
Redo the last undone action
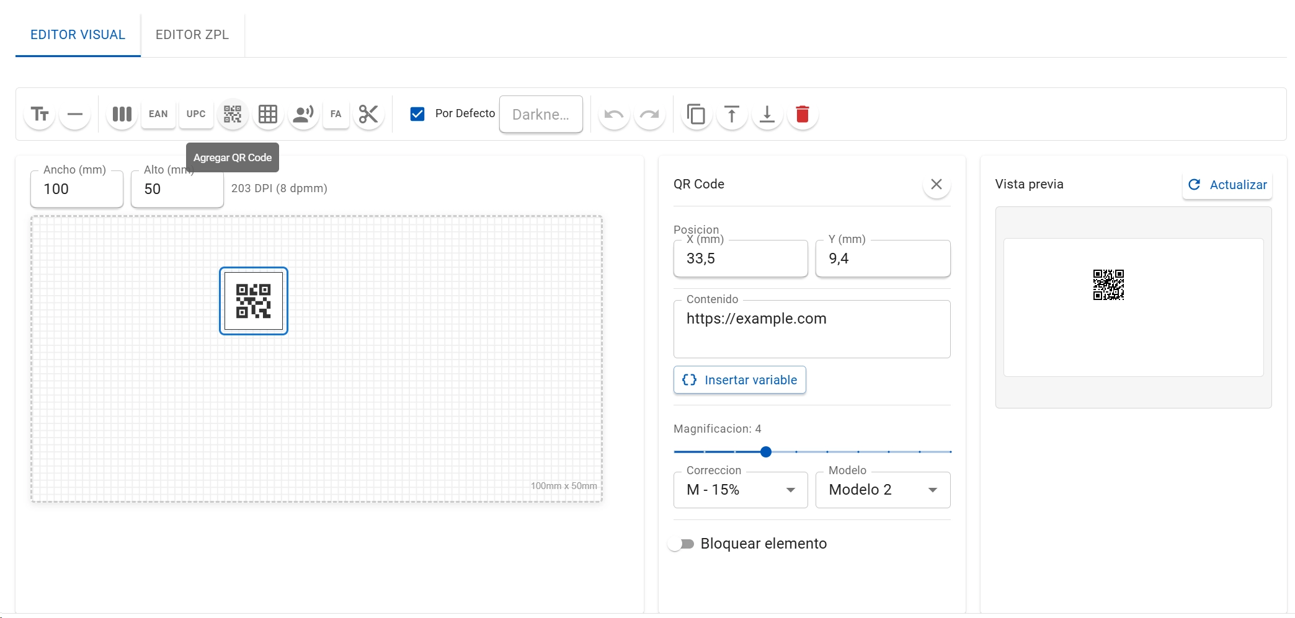tap(649, 114)
